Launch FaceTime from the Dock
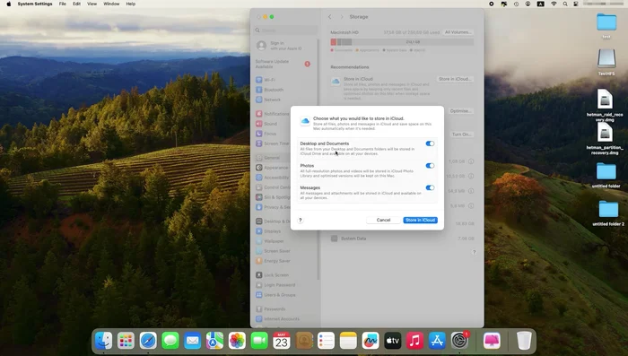The height and width of the screenshot is (356, 628). coord(259,341)
